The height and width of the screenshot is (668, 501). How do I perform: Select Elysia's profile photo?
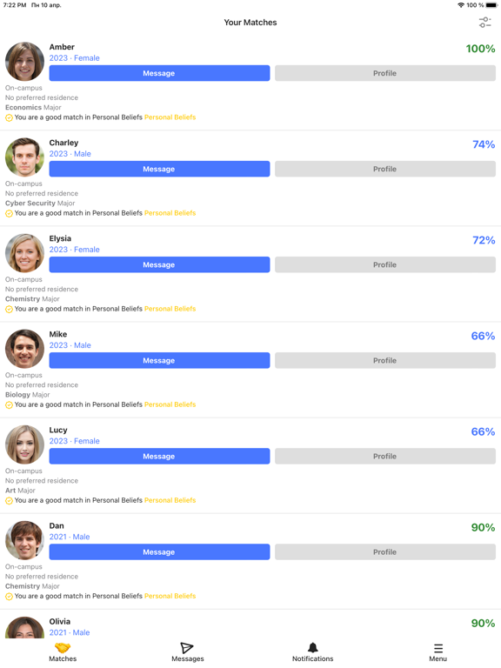click(24, 253)
